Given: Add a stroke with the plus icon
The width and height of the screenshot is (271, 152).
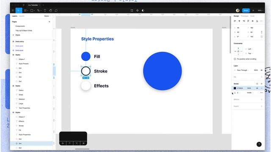Looking at the screenshot, I should pyautogui.click(x=262, y=84).
